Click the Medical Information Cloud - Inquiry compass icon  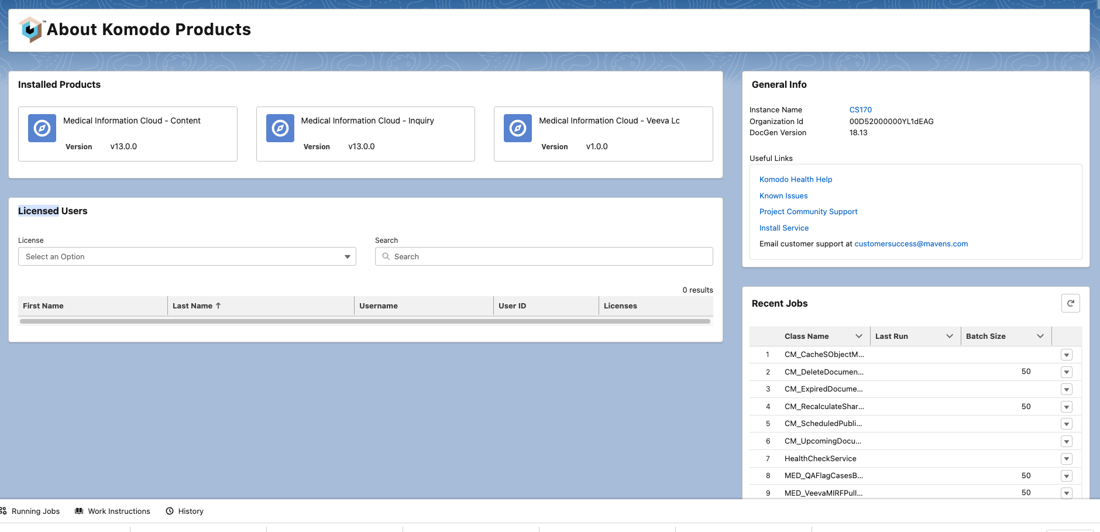coord(280,128)
